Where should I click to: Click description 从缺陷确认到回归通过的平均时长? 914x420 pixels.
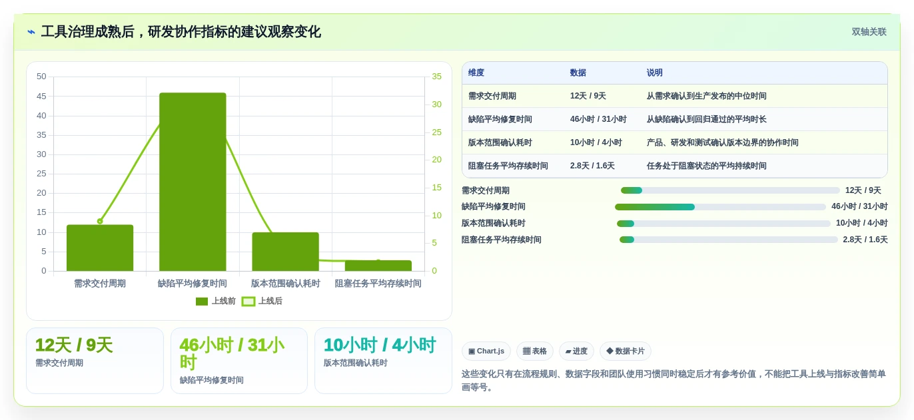(707, 119)
